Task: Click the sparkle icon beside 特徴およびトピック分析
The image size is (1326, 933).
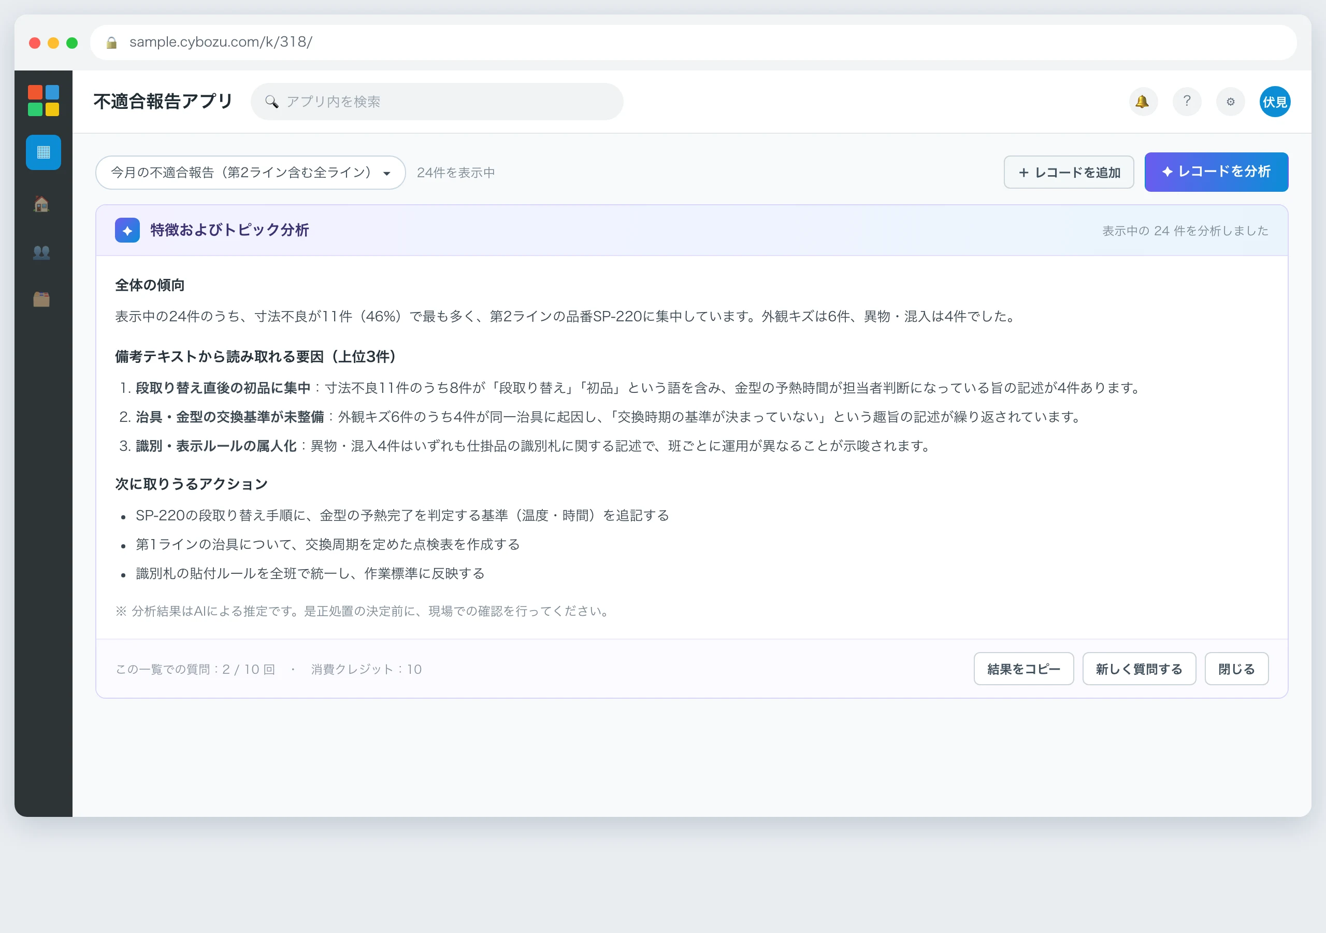Action: (127, 230)
